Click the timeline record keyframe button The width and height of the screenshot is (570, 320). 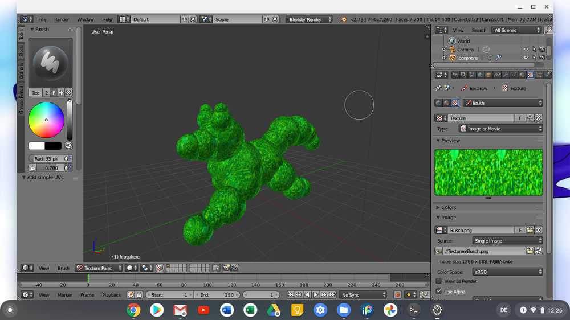398,295
